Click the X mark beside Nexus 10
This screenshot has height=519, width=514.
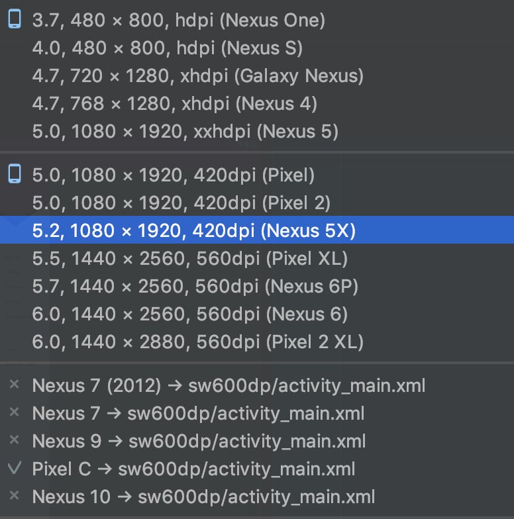tap(15, 495)
